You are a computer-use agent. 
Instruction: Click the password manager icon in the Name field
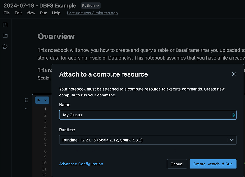[x=233, y=115]
